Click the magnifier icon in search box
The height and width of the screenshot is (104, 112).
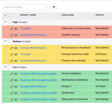coord(46,7)
